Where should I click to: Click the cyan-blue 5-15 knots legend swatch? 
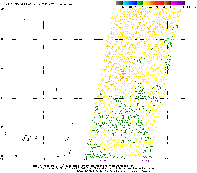pyautogui.click(x=130, y=3)
